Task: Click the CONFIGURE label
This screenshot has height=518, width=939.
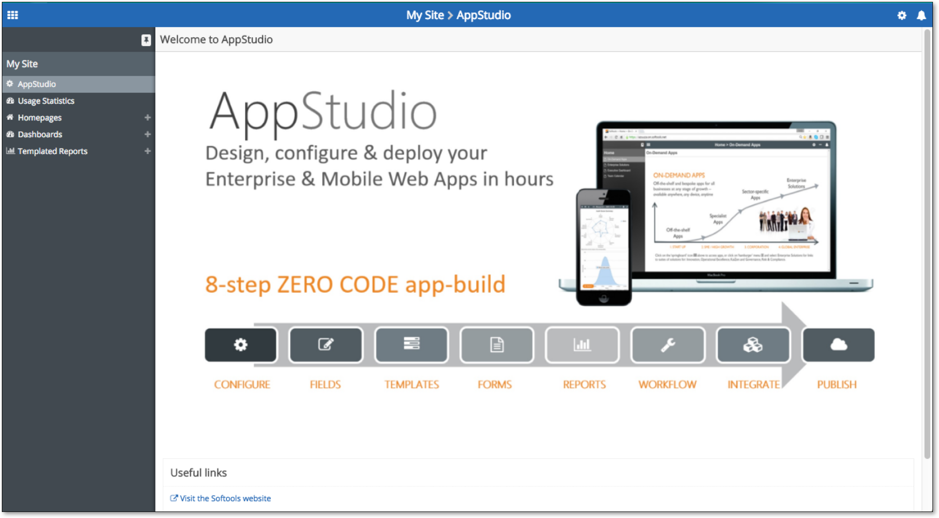Action: click(242, 384)
